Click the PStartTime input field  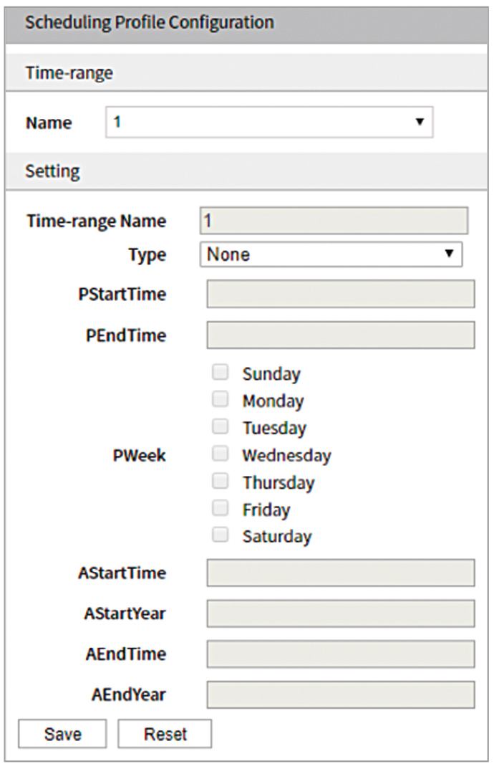(x=340, y=294)
